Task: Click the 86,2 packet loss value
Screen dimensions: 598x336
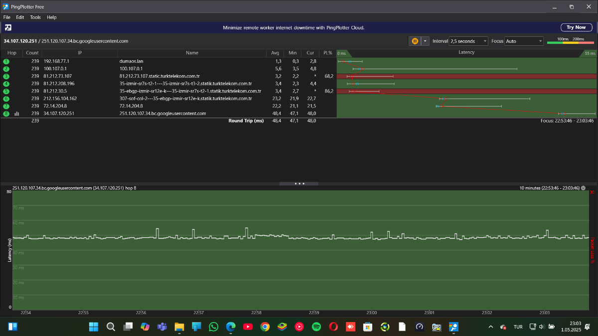Action: (x=328, y=91)
